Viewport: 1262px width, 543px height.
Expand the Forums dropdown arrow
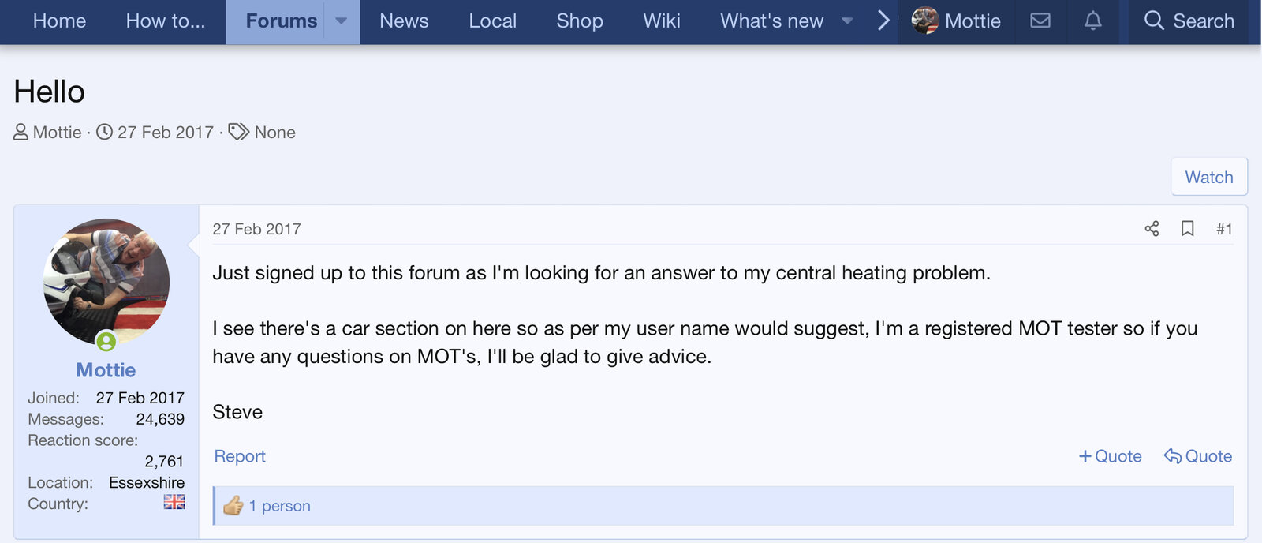click(x=342, y=21)
